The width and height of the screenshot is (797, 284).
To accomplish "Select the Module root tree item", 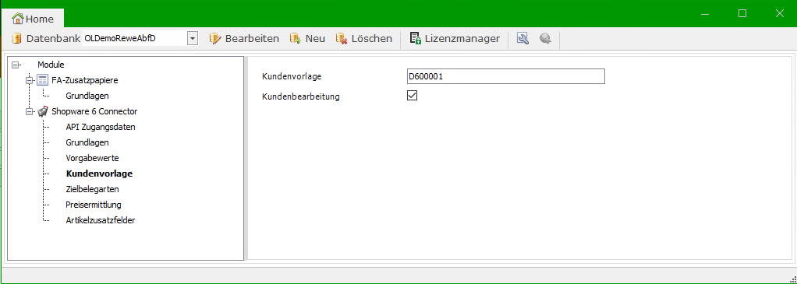I will click(x=51, y=65).
